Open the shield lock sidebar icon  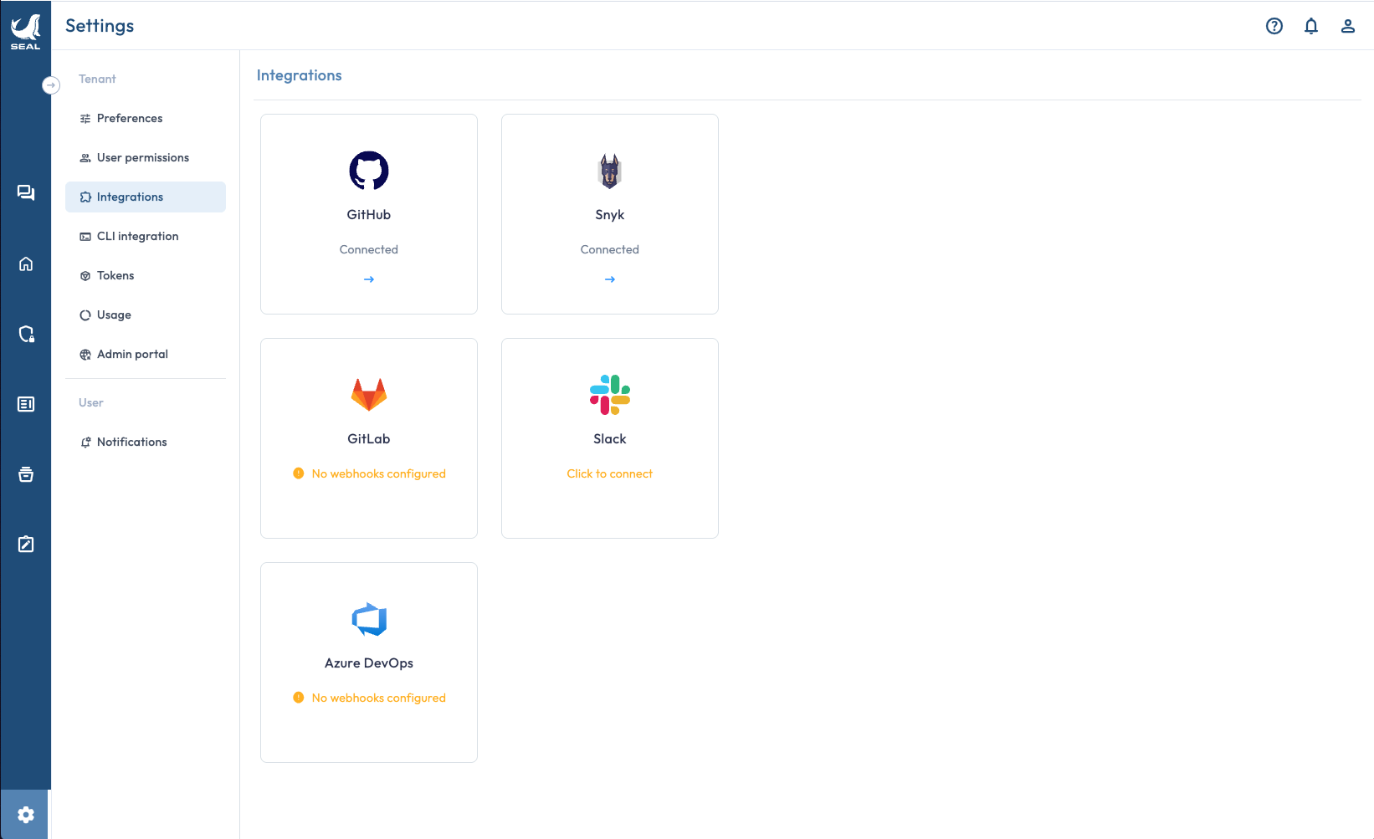coord(26,335)
